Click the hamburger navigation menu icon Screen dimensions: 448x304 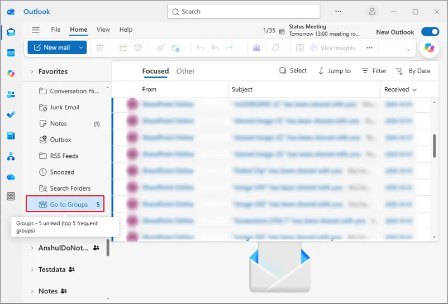coord(36,30)
